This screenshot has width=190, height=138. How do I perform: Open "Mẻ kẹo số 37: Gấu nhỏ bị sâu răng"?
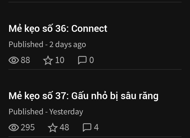83,96
